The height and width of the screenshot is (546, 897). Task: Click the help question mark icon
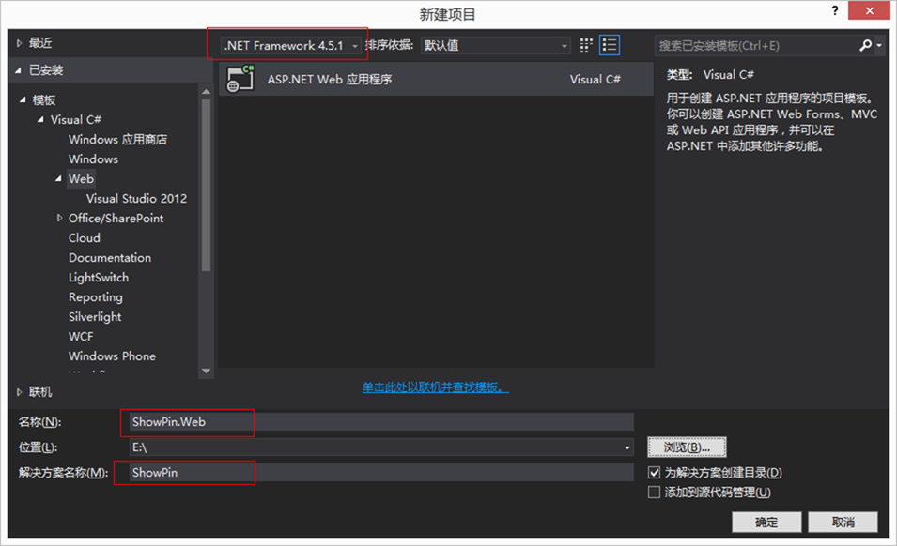pyautogui.click(x=834, y=11)
